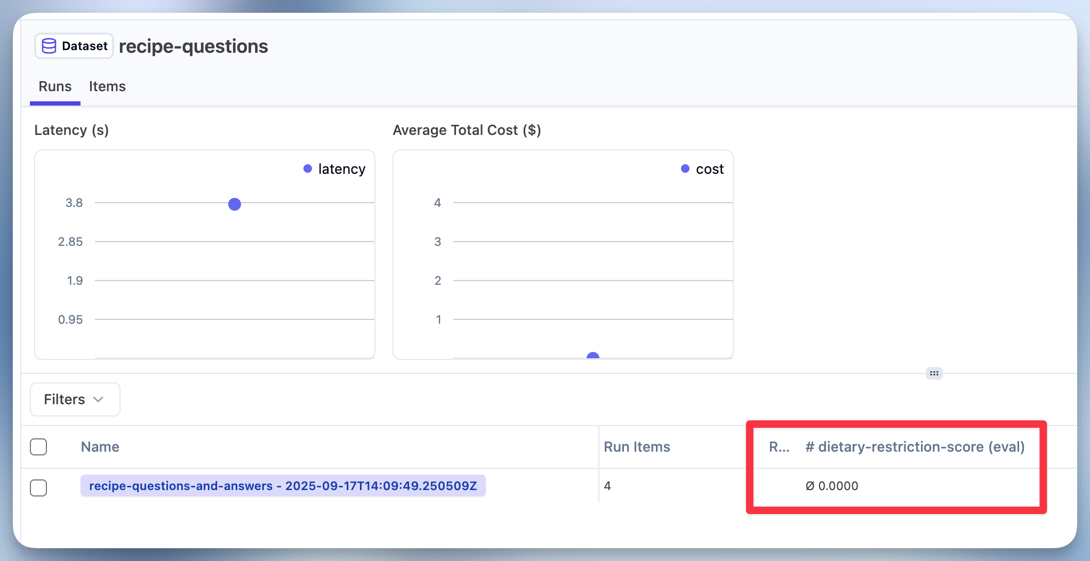Click the grid drag-handle icon above the Filters section
This screenshot has height=561, width=1090.
coord(934,373)
